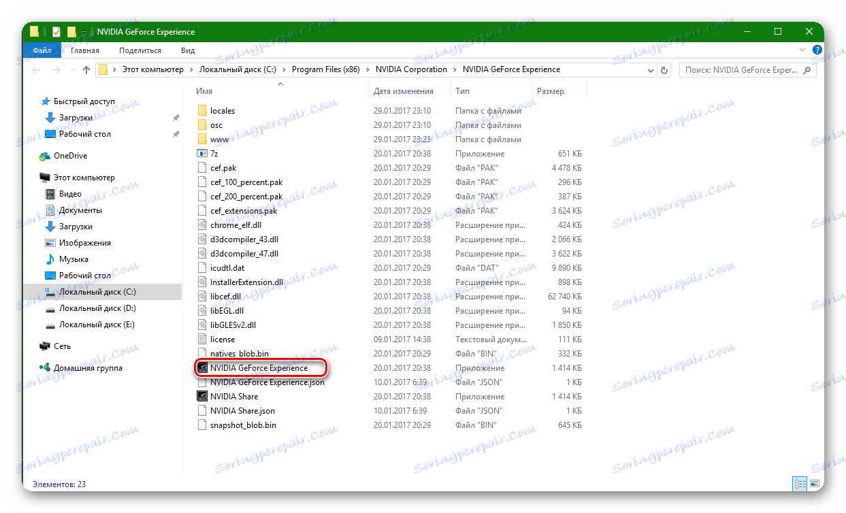Select chrome_elf.dll file icon
Image resolution: width=846 pixels, height=513 pixels.
point(201,225)
